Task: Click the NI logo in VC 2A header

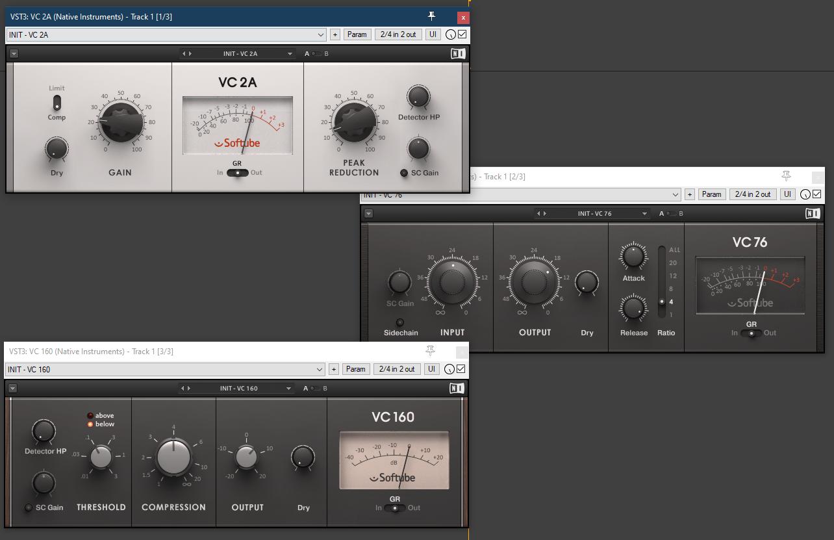Action: tap(458, 54)
